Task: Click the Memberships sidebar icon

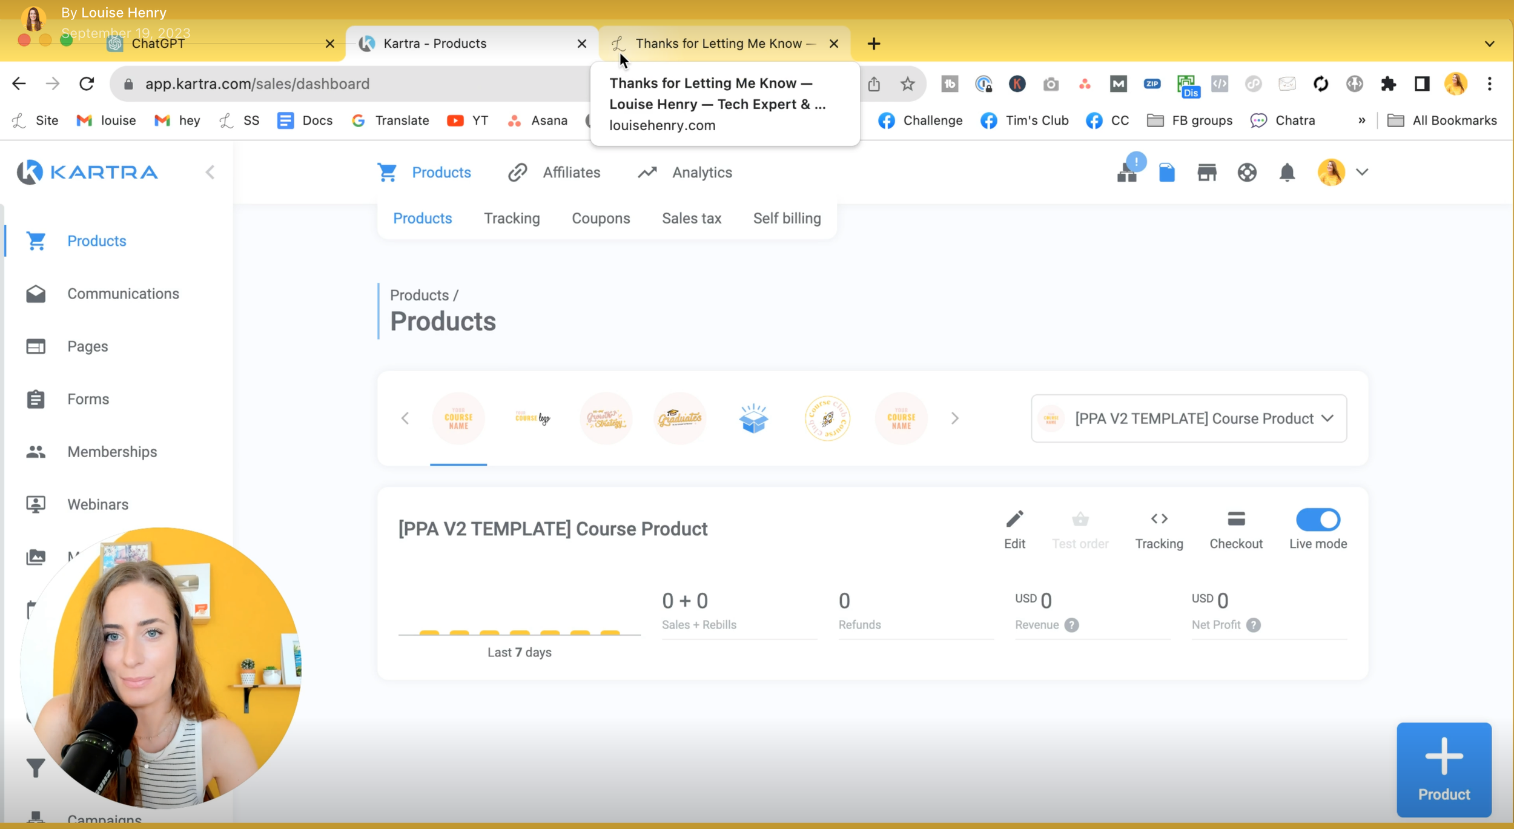Action: click(36, 452)
